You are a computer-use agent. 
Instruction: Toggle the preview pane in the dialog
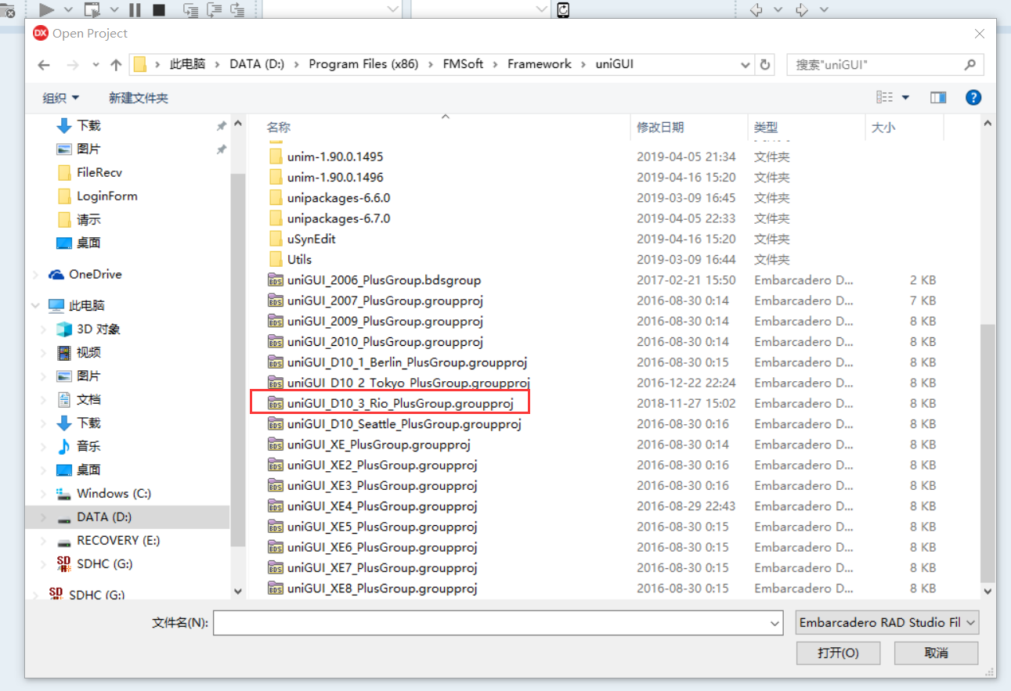[x=938, y=97]
